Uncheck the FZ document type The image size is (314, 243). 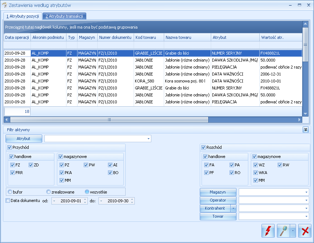(12, 165)
